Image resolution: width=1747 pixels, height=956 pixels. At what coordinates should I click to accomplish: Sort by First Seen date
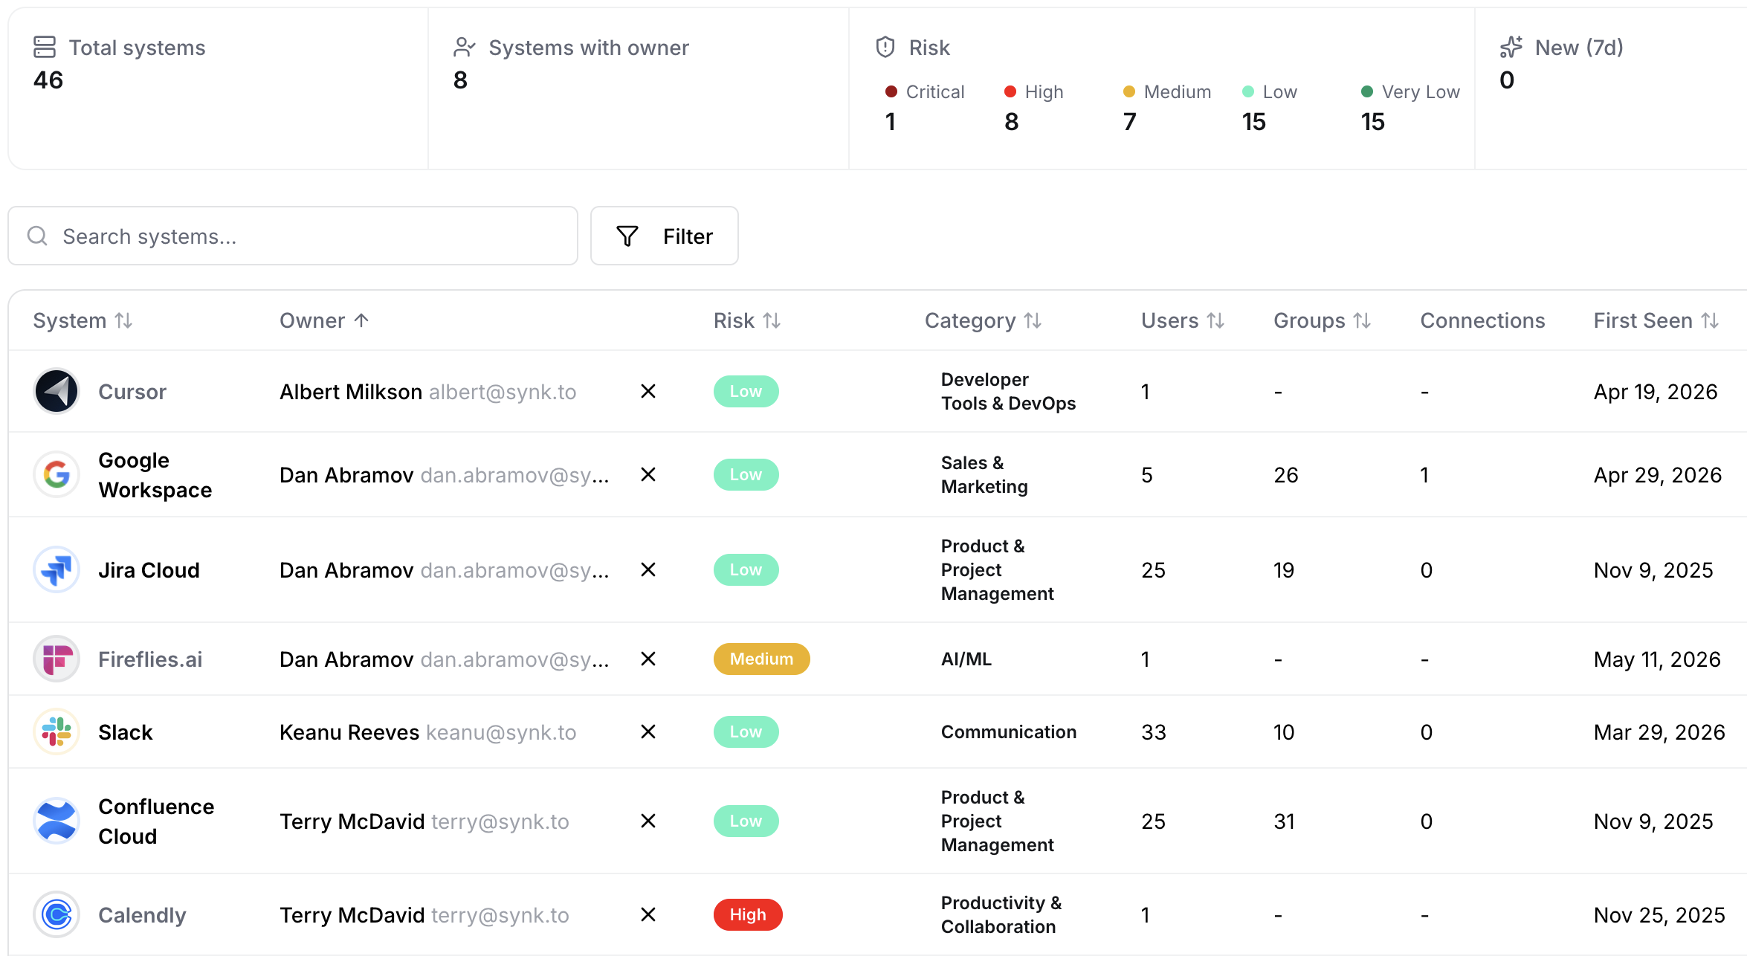click(1656, 320)
